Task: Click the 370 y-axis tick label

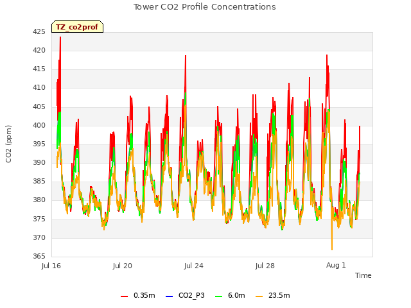Action: point(39,237)
